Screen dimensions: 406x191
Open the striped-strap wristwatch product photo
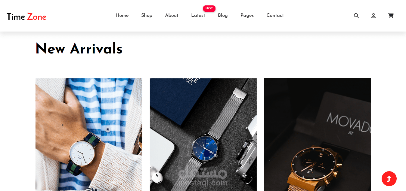click(x=89, y=135)
